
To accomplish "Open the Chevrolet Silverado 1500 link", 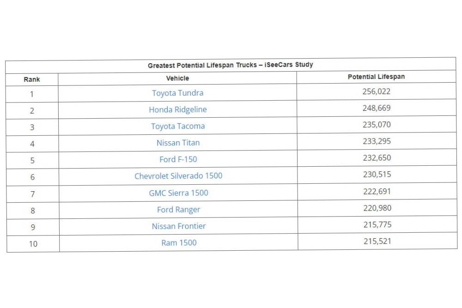I will point(178,176).
